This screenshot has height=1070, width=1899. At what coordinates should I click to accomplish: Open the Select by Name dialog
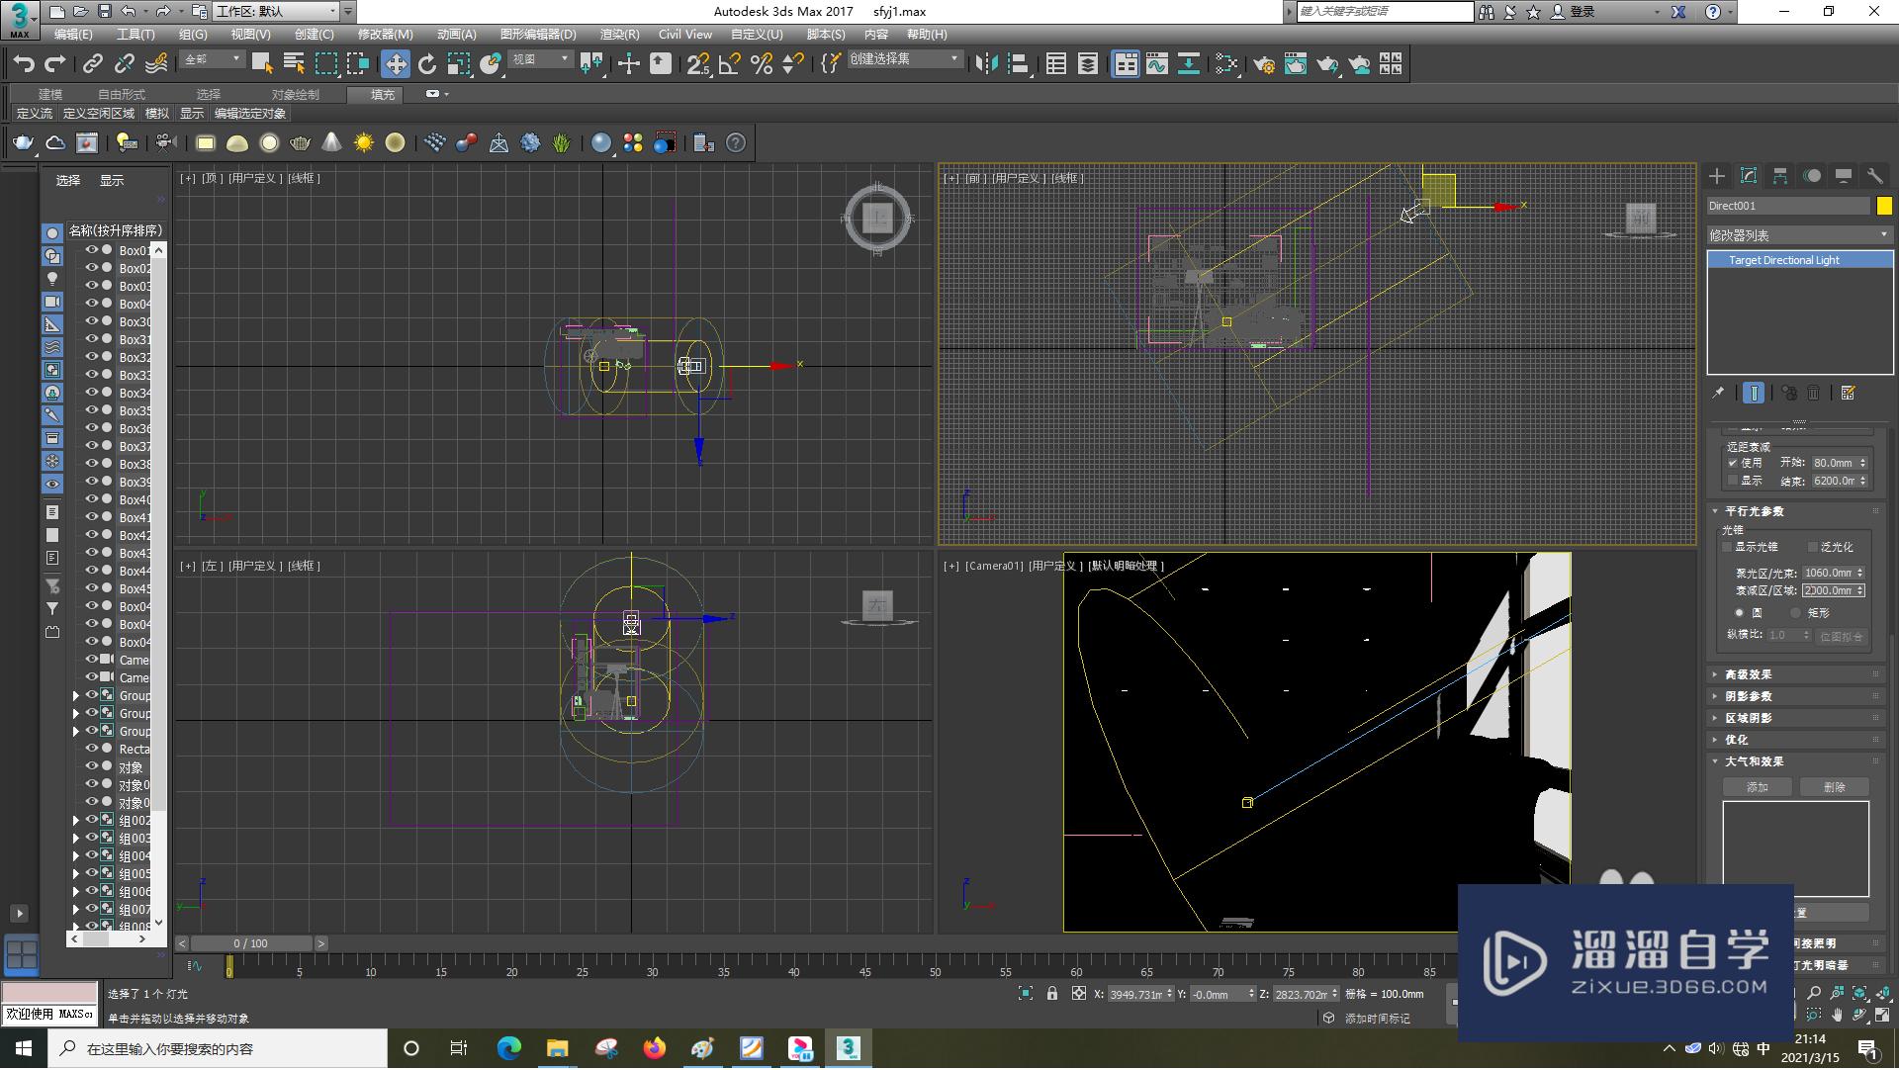pyautogui.click(x=294, y=64)
